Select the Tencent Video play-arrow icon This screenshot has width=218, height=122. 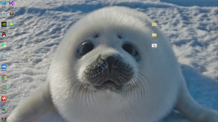click(x=12, y=24)
